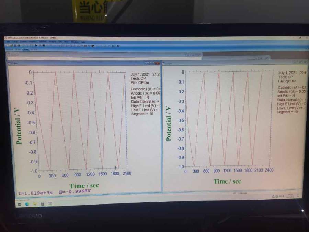Click the 2400 tick label on cp1.bin time axis

[269, 170]
